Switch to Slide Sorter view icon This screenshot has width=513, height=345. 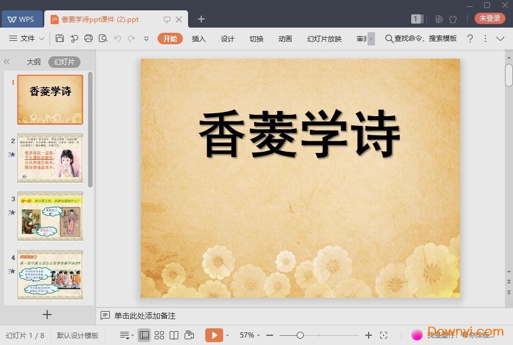click(x=159, y=335)
